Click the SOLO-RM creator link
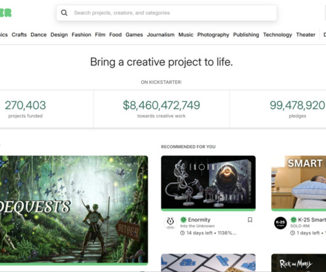The height and width of the screenshot is (272, 326). 300,226
